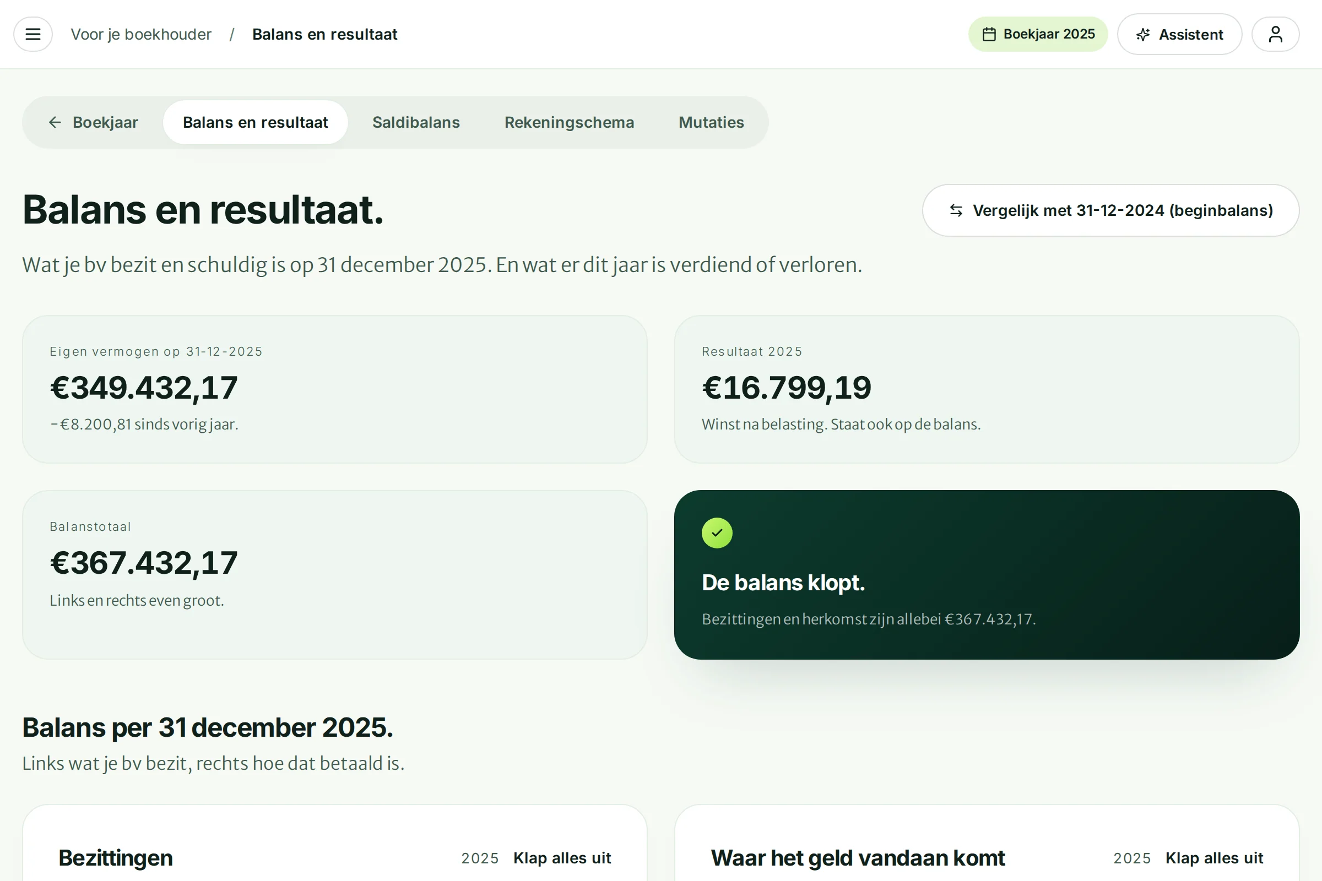
Task: Click the Balans en resultaat breadcrumb
Action: 325,34
